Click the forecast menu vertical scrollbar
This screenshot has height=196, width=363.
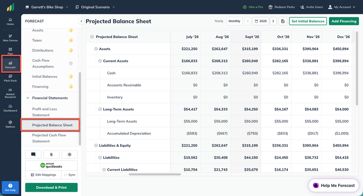80,109
